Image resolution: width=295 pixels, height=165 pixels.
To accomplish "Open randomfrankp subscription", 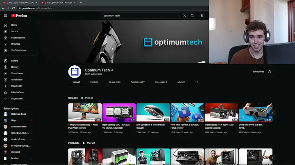I will pyautogui.click(x=18, y=139).
